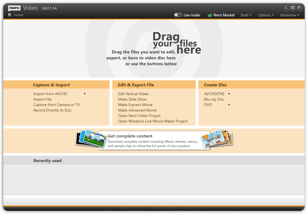Select Import from AVCHD
This screenshot has height=214, width=308.
(x=50, y=94)
